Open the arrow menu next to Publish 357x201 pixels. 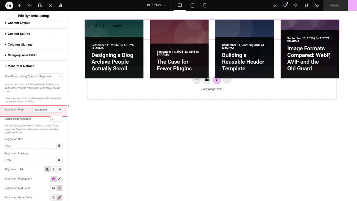353,5
